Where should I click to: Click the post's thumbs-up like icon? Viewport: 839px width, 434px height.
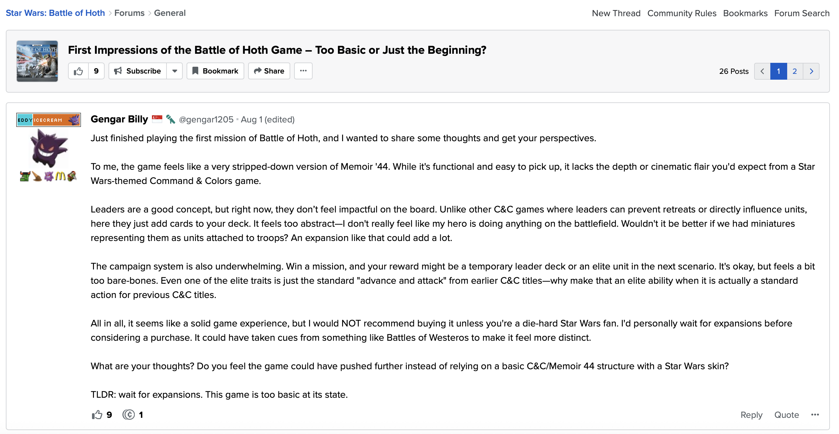coord(97,415)
